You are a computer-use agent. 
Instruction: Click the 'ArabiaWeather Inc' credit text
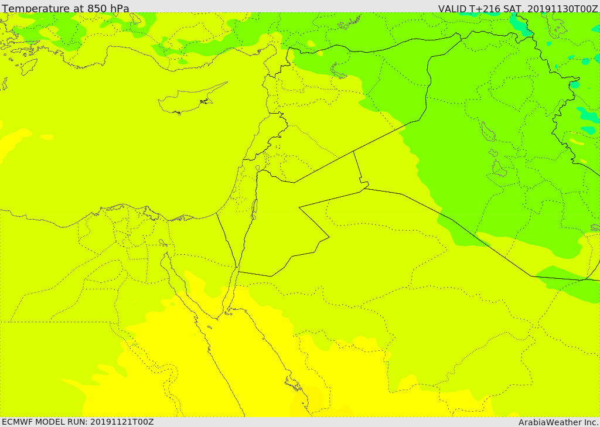click(x=557, y=422)
